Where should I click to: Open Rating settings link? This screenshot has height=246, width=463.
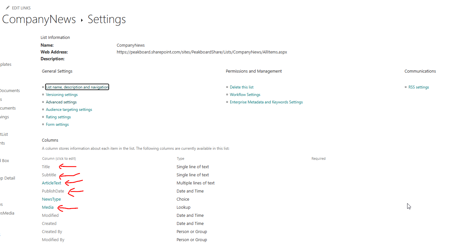(58, 117)
